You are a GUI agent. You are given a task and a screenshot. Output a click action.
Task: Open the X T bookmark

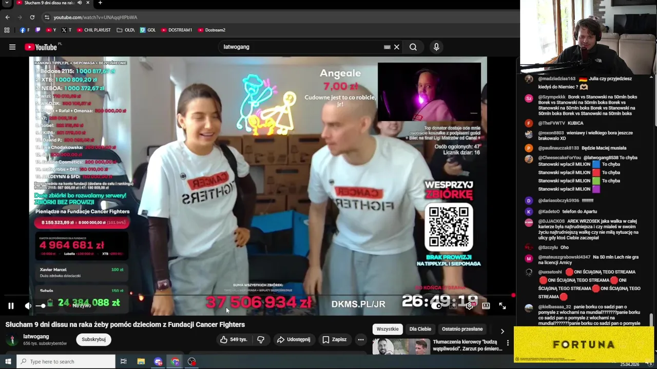coord(66,30)
